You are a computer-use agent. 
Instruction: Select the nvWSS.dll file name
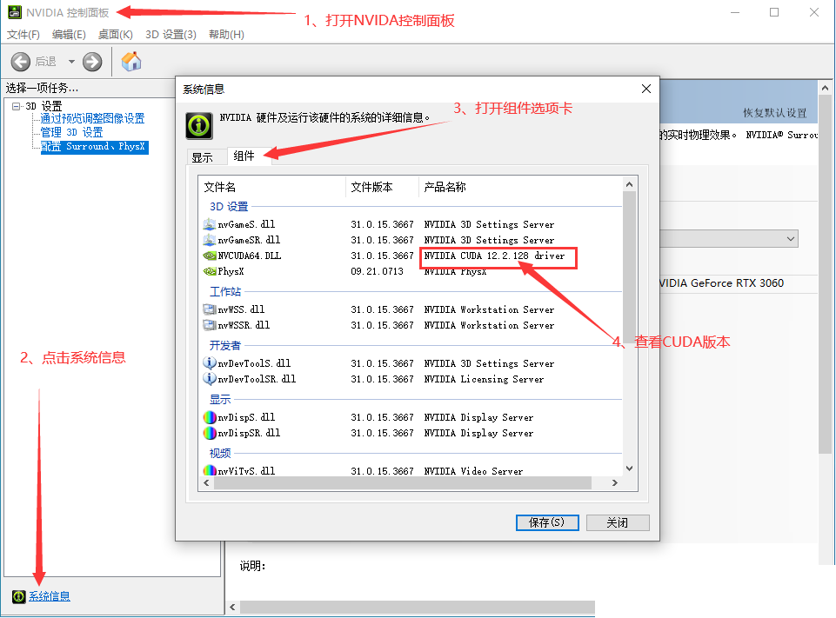tap(241, 309)
